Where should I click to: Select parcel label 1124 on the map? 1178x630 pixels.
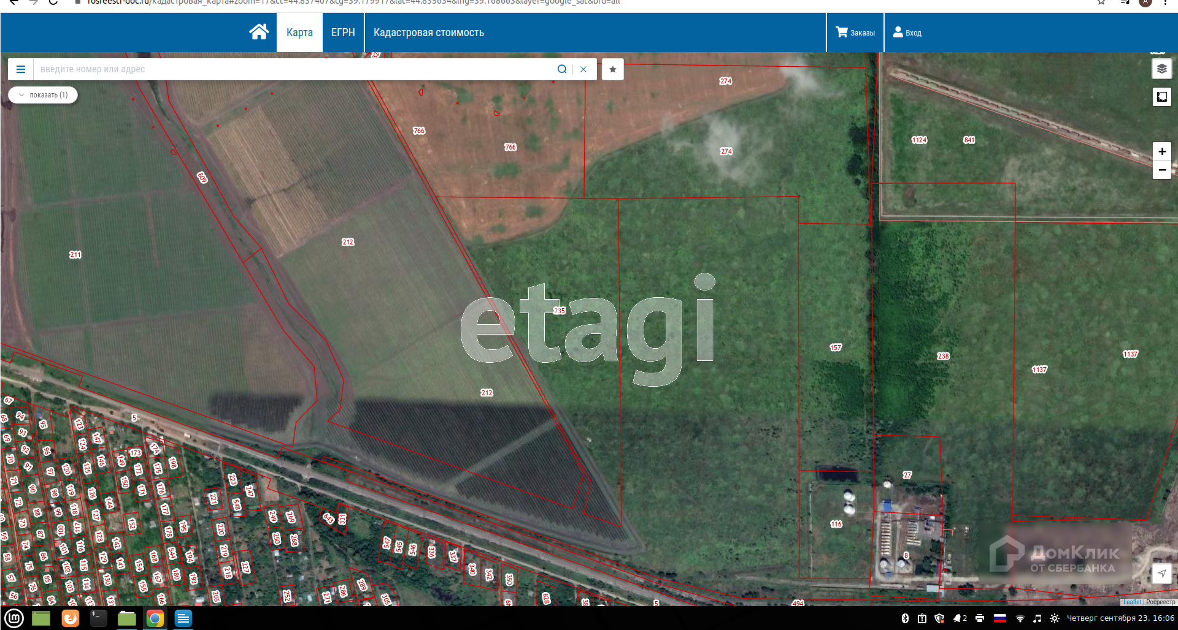click(919, 140)
